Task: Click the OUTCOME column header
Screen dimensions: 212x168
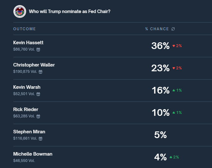Action: coord(25,29)
